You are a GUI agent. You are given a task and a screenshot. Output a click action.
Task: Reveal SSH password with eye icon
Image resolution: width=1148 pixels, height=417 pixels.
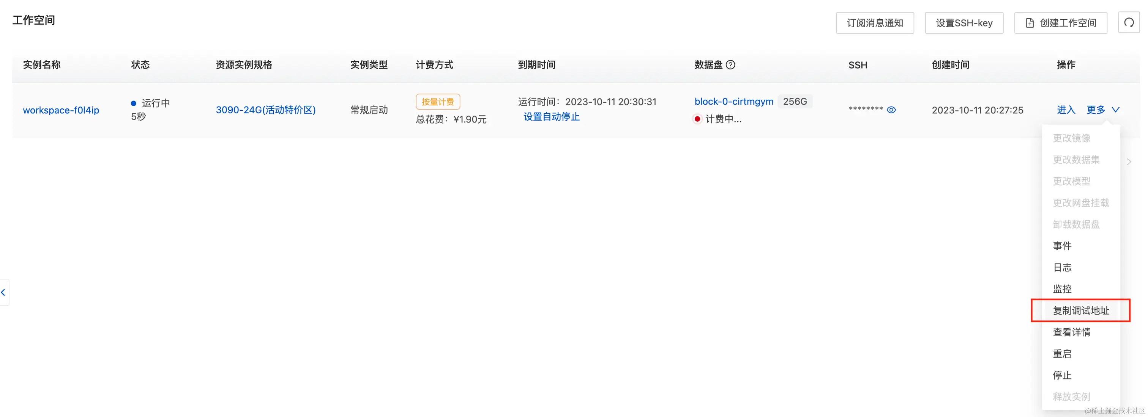coord(891,110)
